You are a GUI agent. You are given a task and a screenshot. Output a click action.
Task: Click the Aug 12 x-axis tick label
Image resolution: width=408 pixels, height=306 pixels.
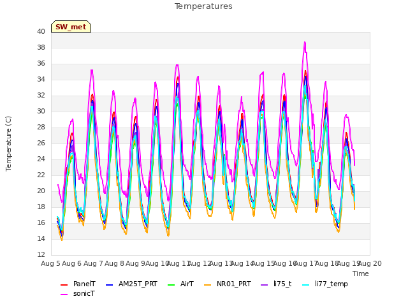(x=200, y=263)
